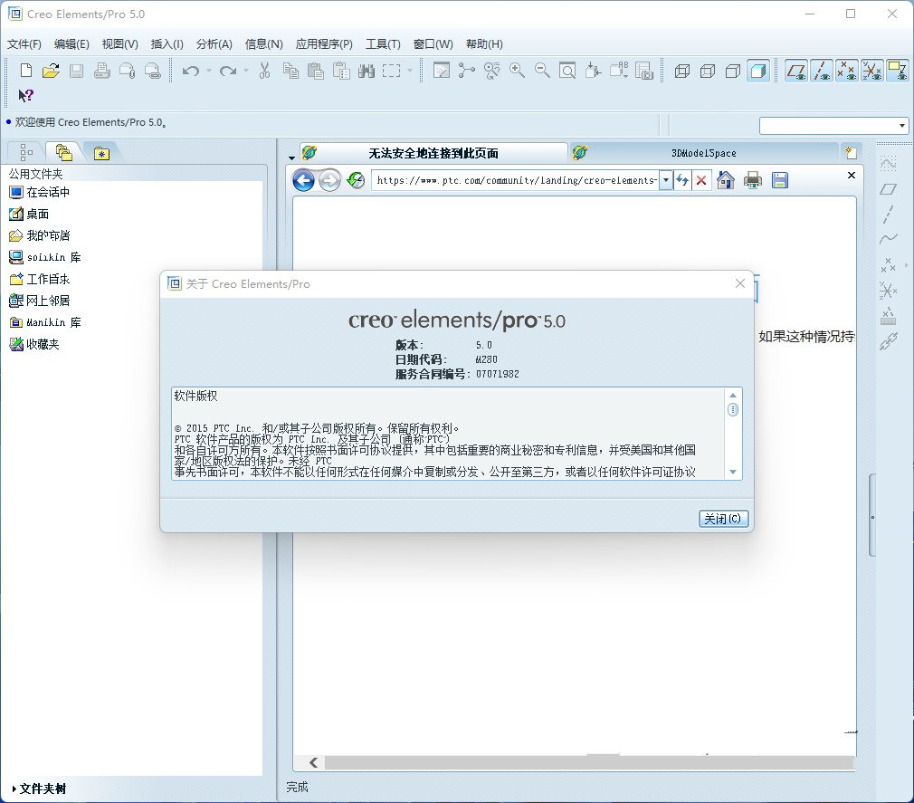The height and width of the screenshot is (803, 914).
Task: Toggle datum points display
Action: pos(846,72)
